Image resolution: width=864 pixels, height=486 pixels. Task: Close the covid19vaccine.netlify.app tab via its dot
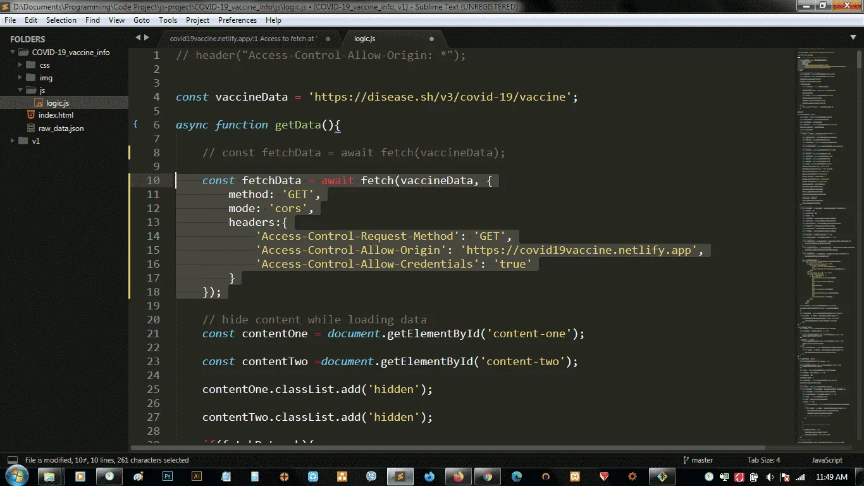pos(328,39)
